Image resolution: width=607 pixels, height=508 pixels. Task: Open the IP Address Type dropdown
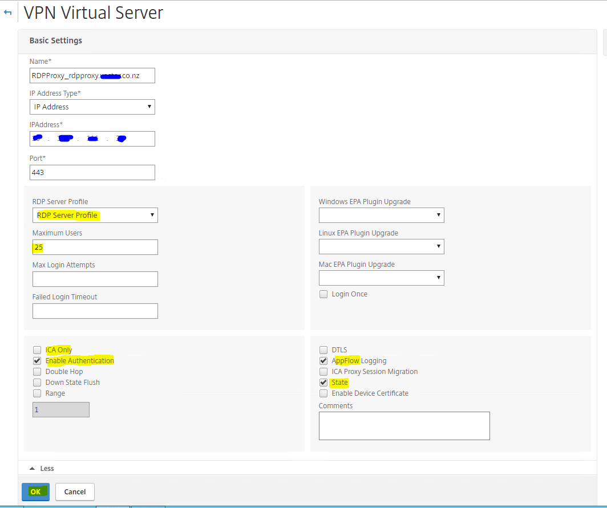(92, 107)
